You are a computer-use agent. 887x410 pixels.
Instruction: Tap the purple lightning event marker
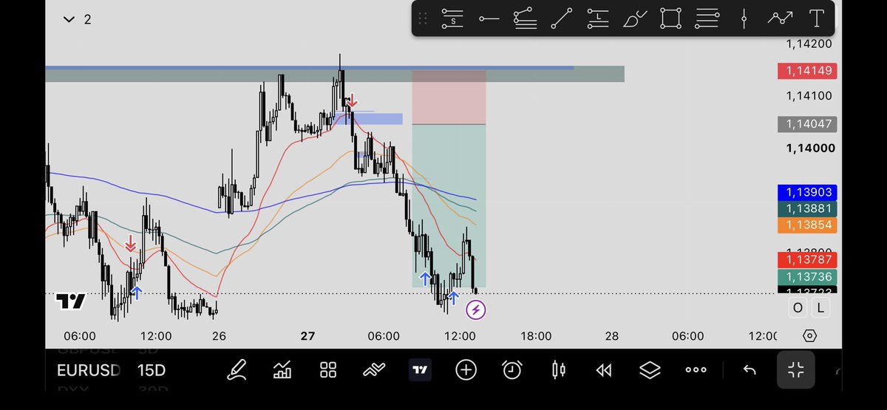click(476, 310)
